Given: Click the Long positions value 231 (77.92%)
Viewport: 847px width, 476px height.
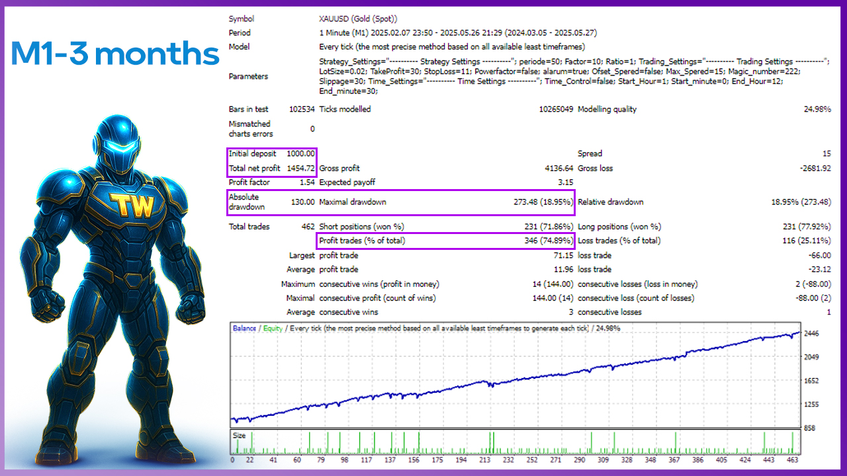Looking at the screenshot, I should pyautogui.click(x=807, y=227).
